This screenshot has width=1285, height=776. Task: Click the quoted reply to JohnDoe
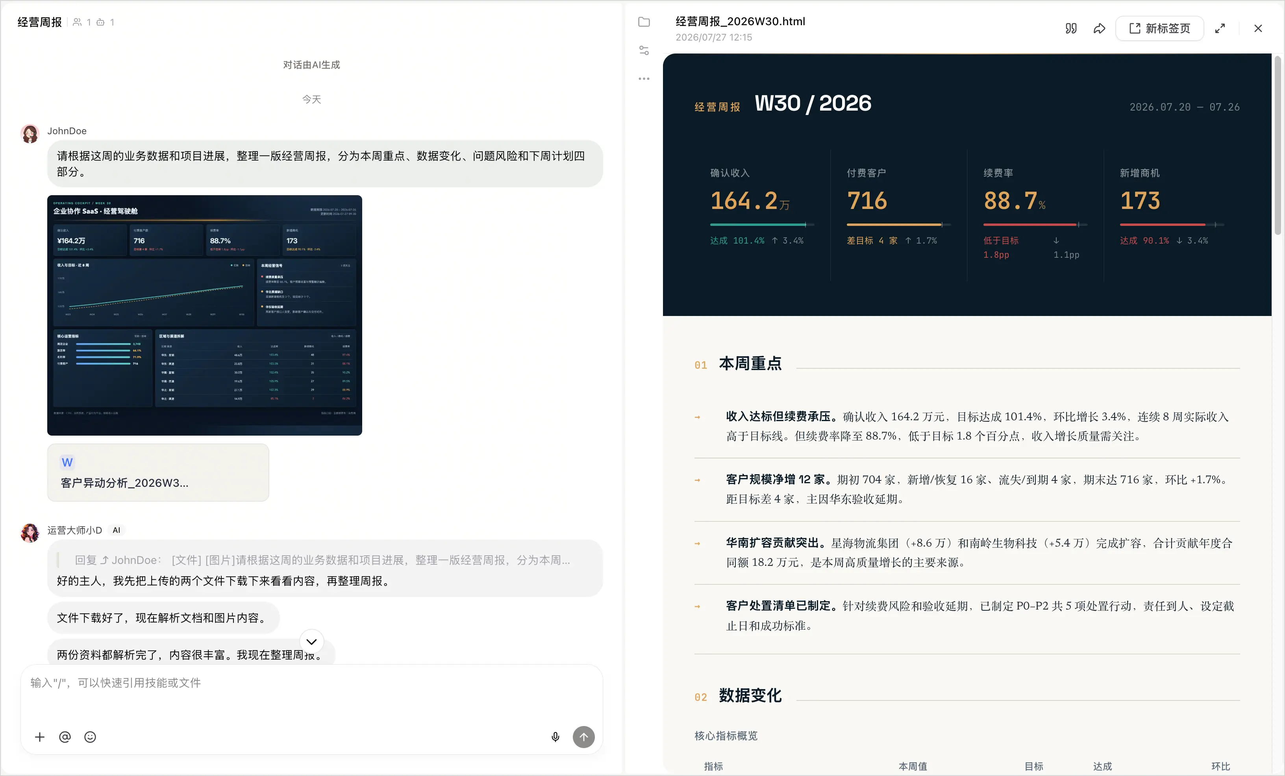tap(322, 560)
